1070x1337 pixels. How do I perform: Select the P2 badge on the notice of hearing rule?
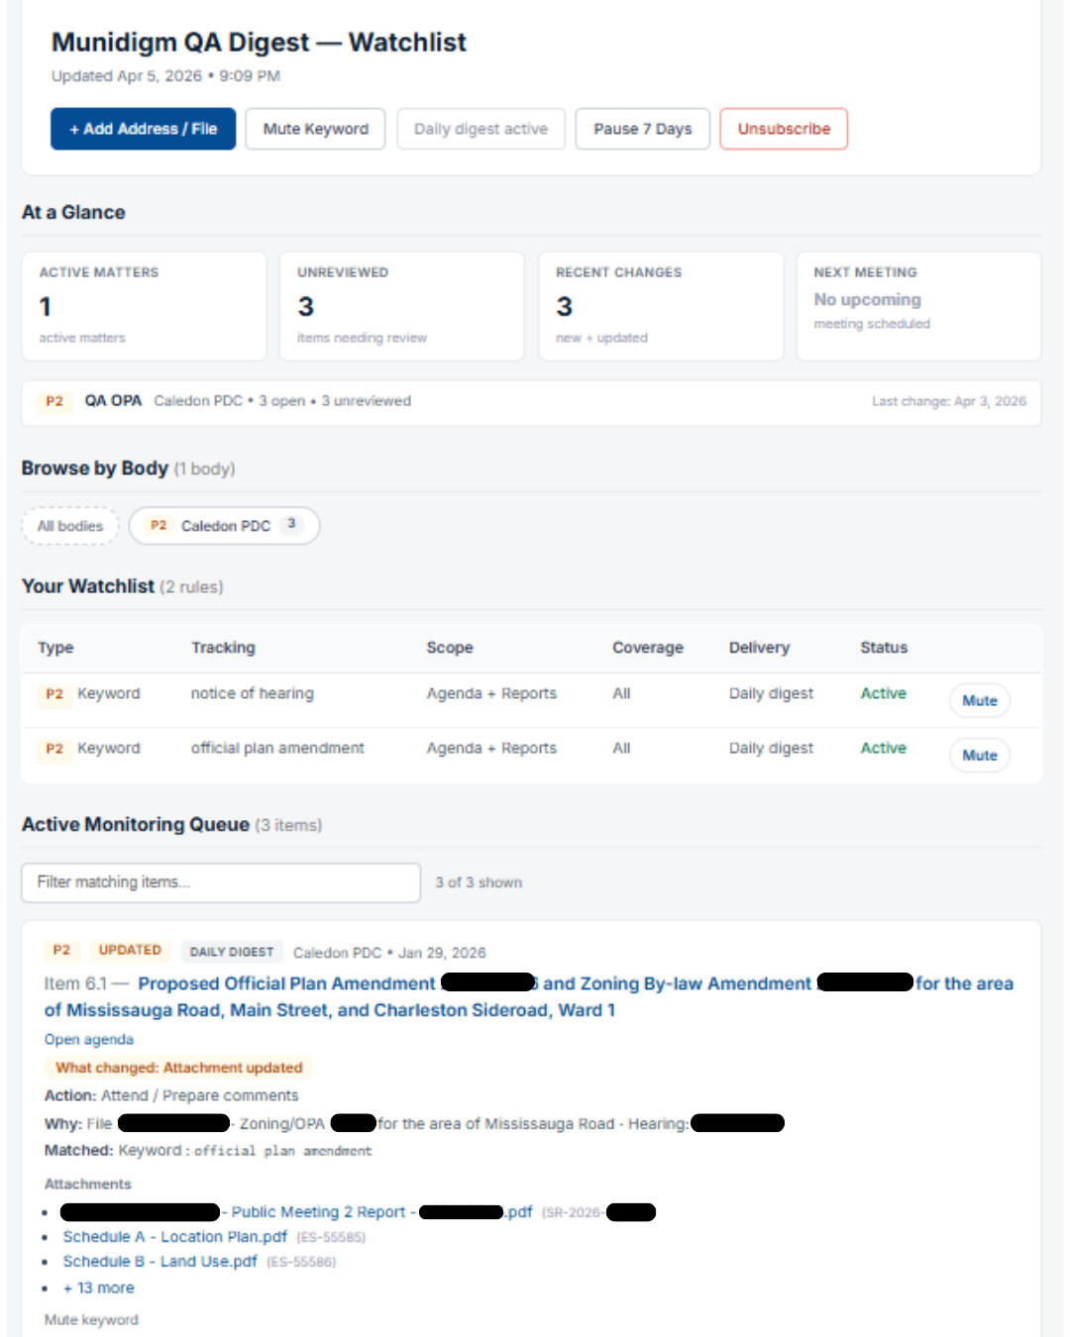(x=54, y=694)
